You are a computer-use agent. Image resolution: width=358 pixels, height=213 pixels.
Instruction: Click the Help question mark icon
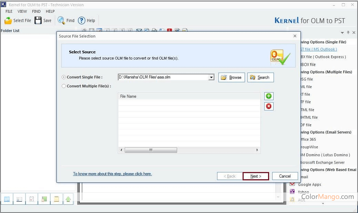(82, 20)
